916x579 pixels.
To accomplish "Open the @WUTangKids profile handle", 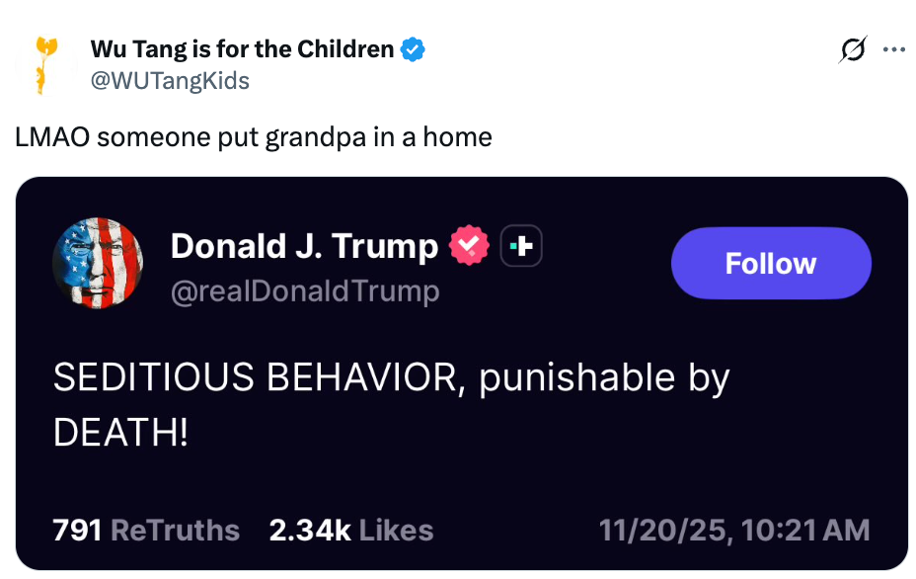I will pos(173,81).
